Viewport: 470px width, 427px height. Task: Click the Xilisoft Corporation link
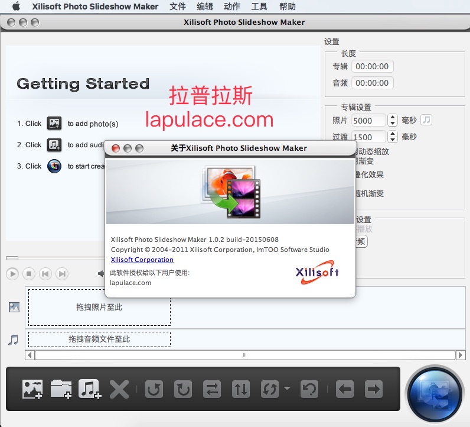pos(142,260)
